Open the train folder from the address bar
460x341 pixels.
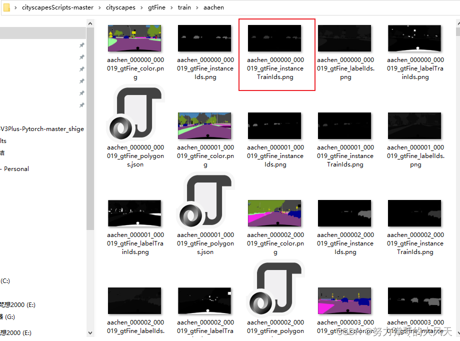184,7
